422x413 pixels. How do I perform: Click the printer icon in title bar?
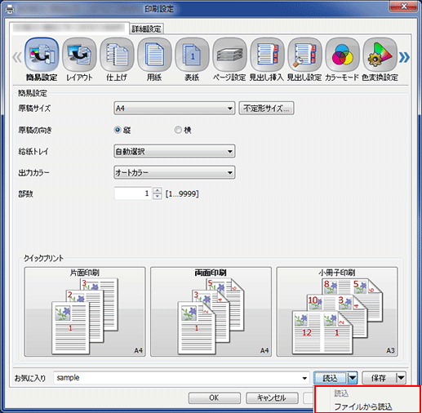coord(10,10)
